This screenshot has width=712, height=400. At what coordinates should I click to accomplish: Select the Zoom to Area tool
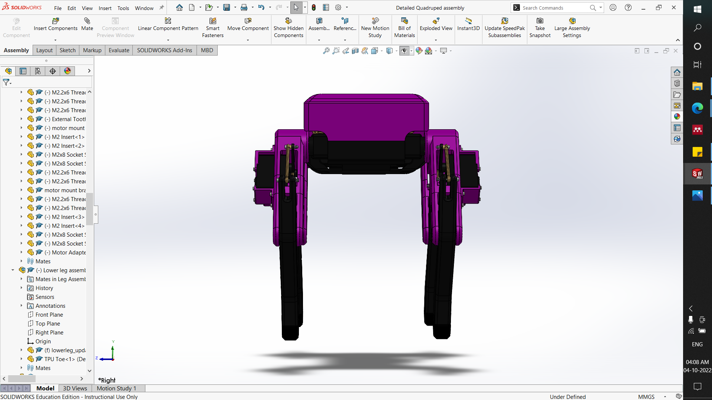pos(336,51)
